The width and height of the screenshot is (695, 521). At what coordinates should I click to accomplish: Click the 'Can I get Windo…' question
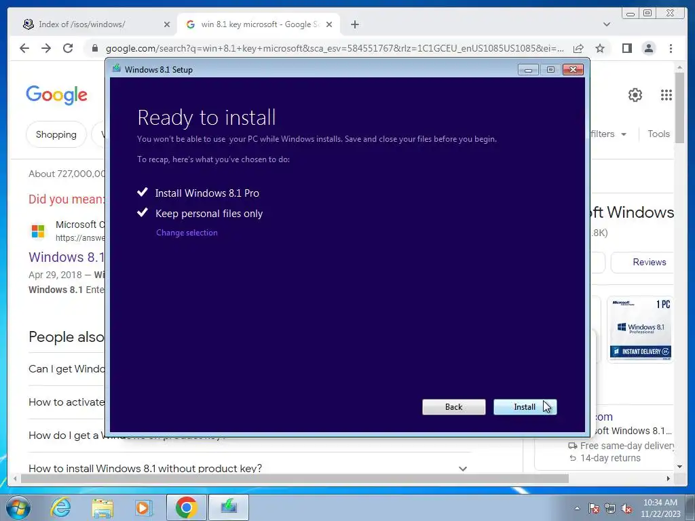67,368
